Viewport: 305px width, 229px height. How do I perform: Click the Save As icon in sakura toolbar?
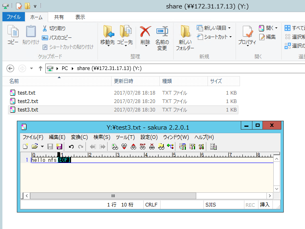coord(59,146)
